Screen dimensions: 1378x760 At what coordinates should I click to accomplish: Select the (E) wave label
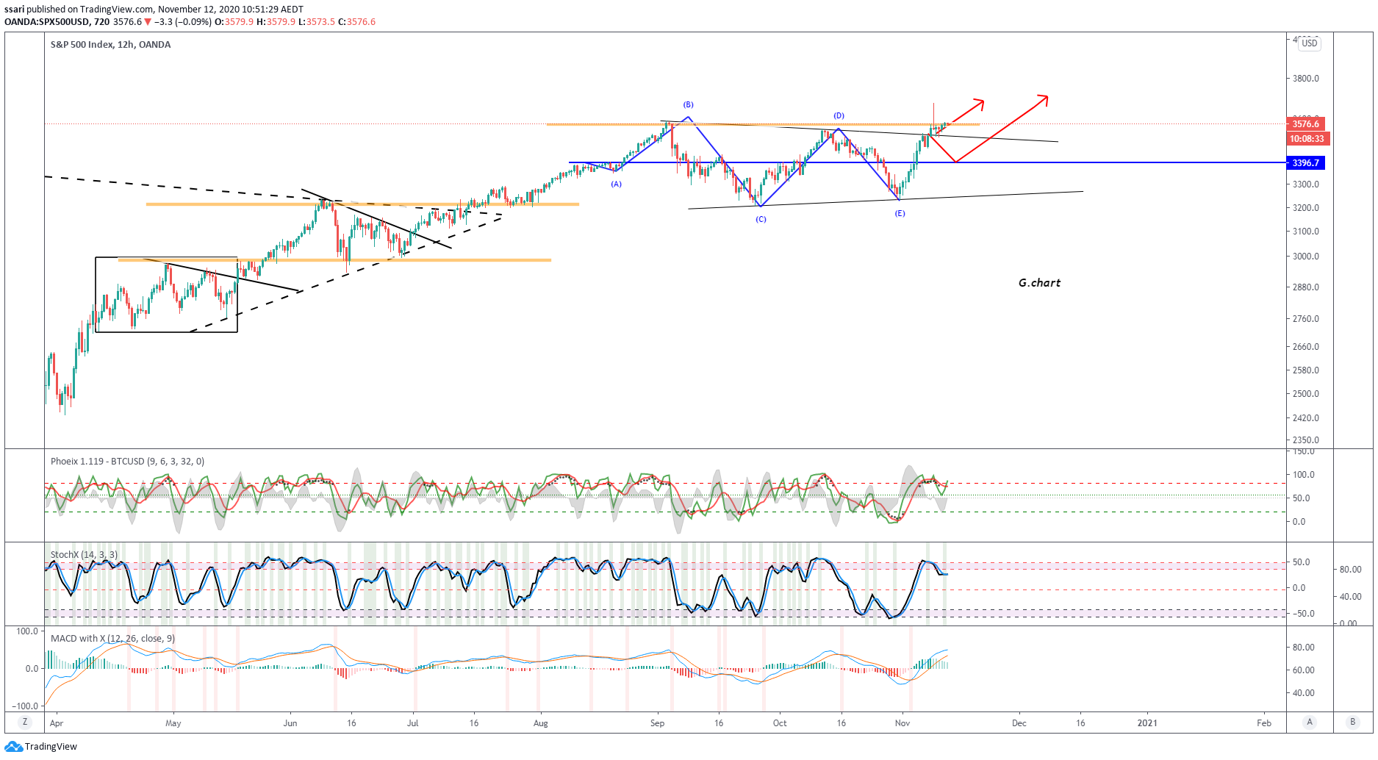tap(900, 214)
